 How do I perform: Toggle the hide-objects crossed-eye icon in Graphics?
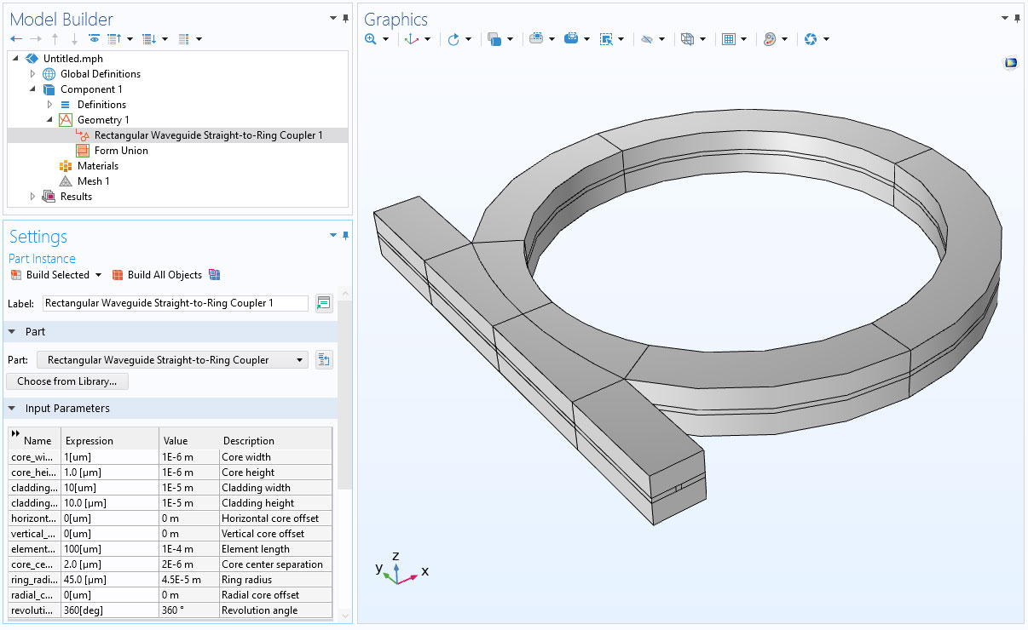(647, 39)
